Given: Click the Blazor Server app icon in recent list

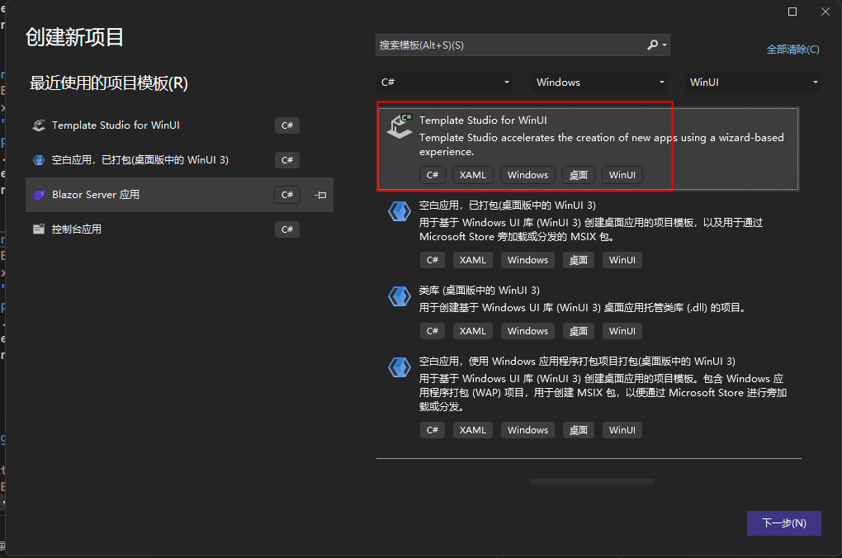Looking at the screenshot, I should pyautogui.click(x=39, y=195).
